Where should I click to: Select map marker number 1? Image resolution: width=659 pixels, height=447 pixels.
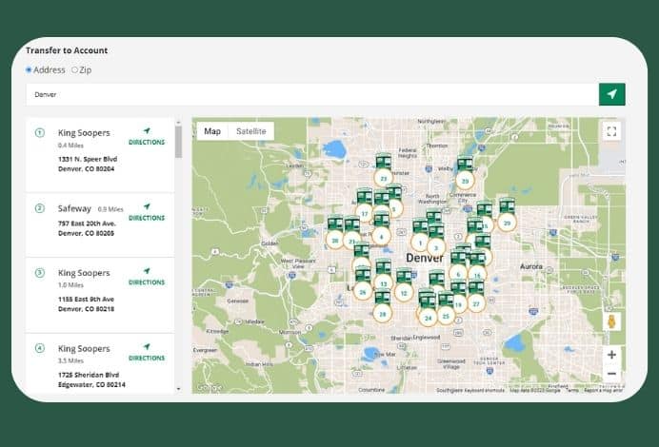click(x=420, y=243)
